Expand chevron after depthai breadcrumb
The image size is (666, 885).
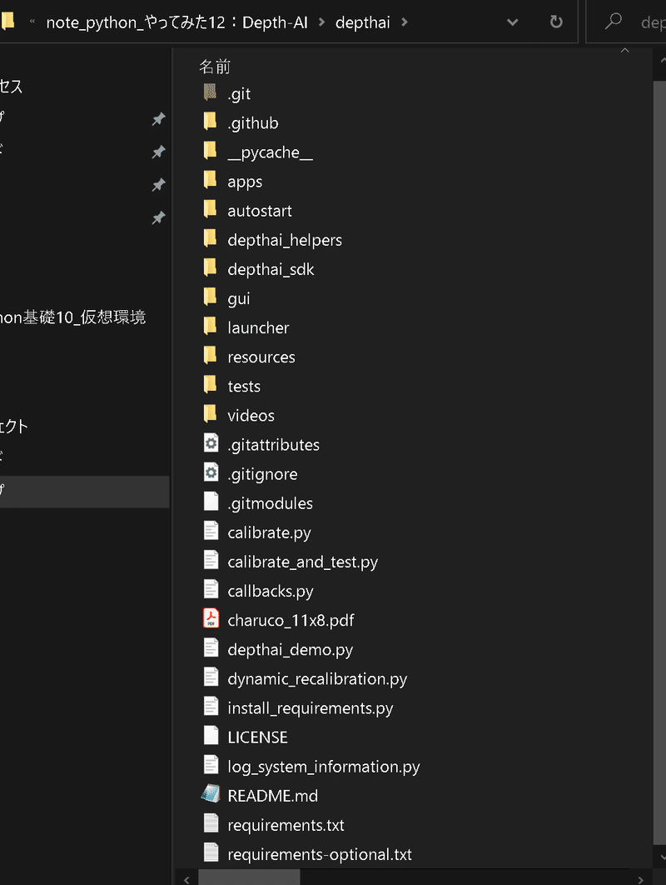point(405,22)
